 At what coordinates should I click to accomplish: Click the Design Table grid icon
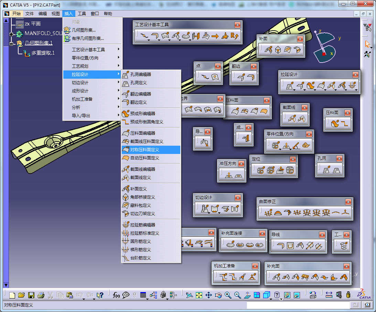click(x=143, y=295)
